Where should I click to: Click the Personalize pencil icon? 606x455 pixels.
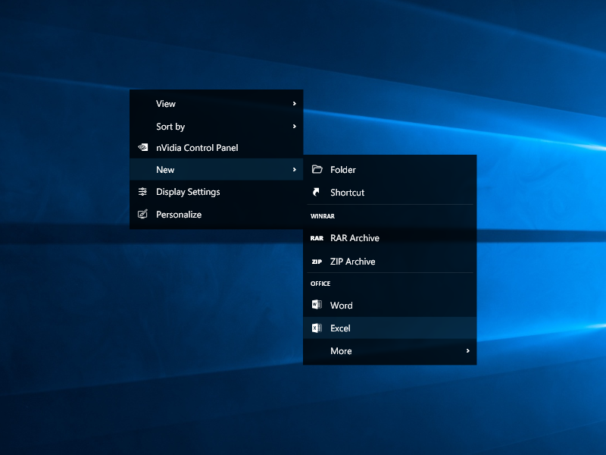tap(142, 215)
